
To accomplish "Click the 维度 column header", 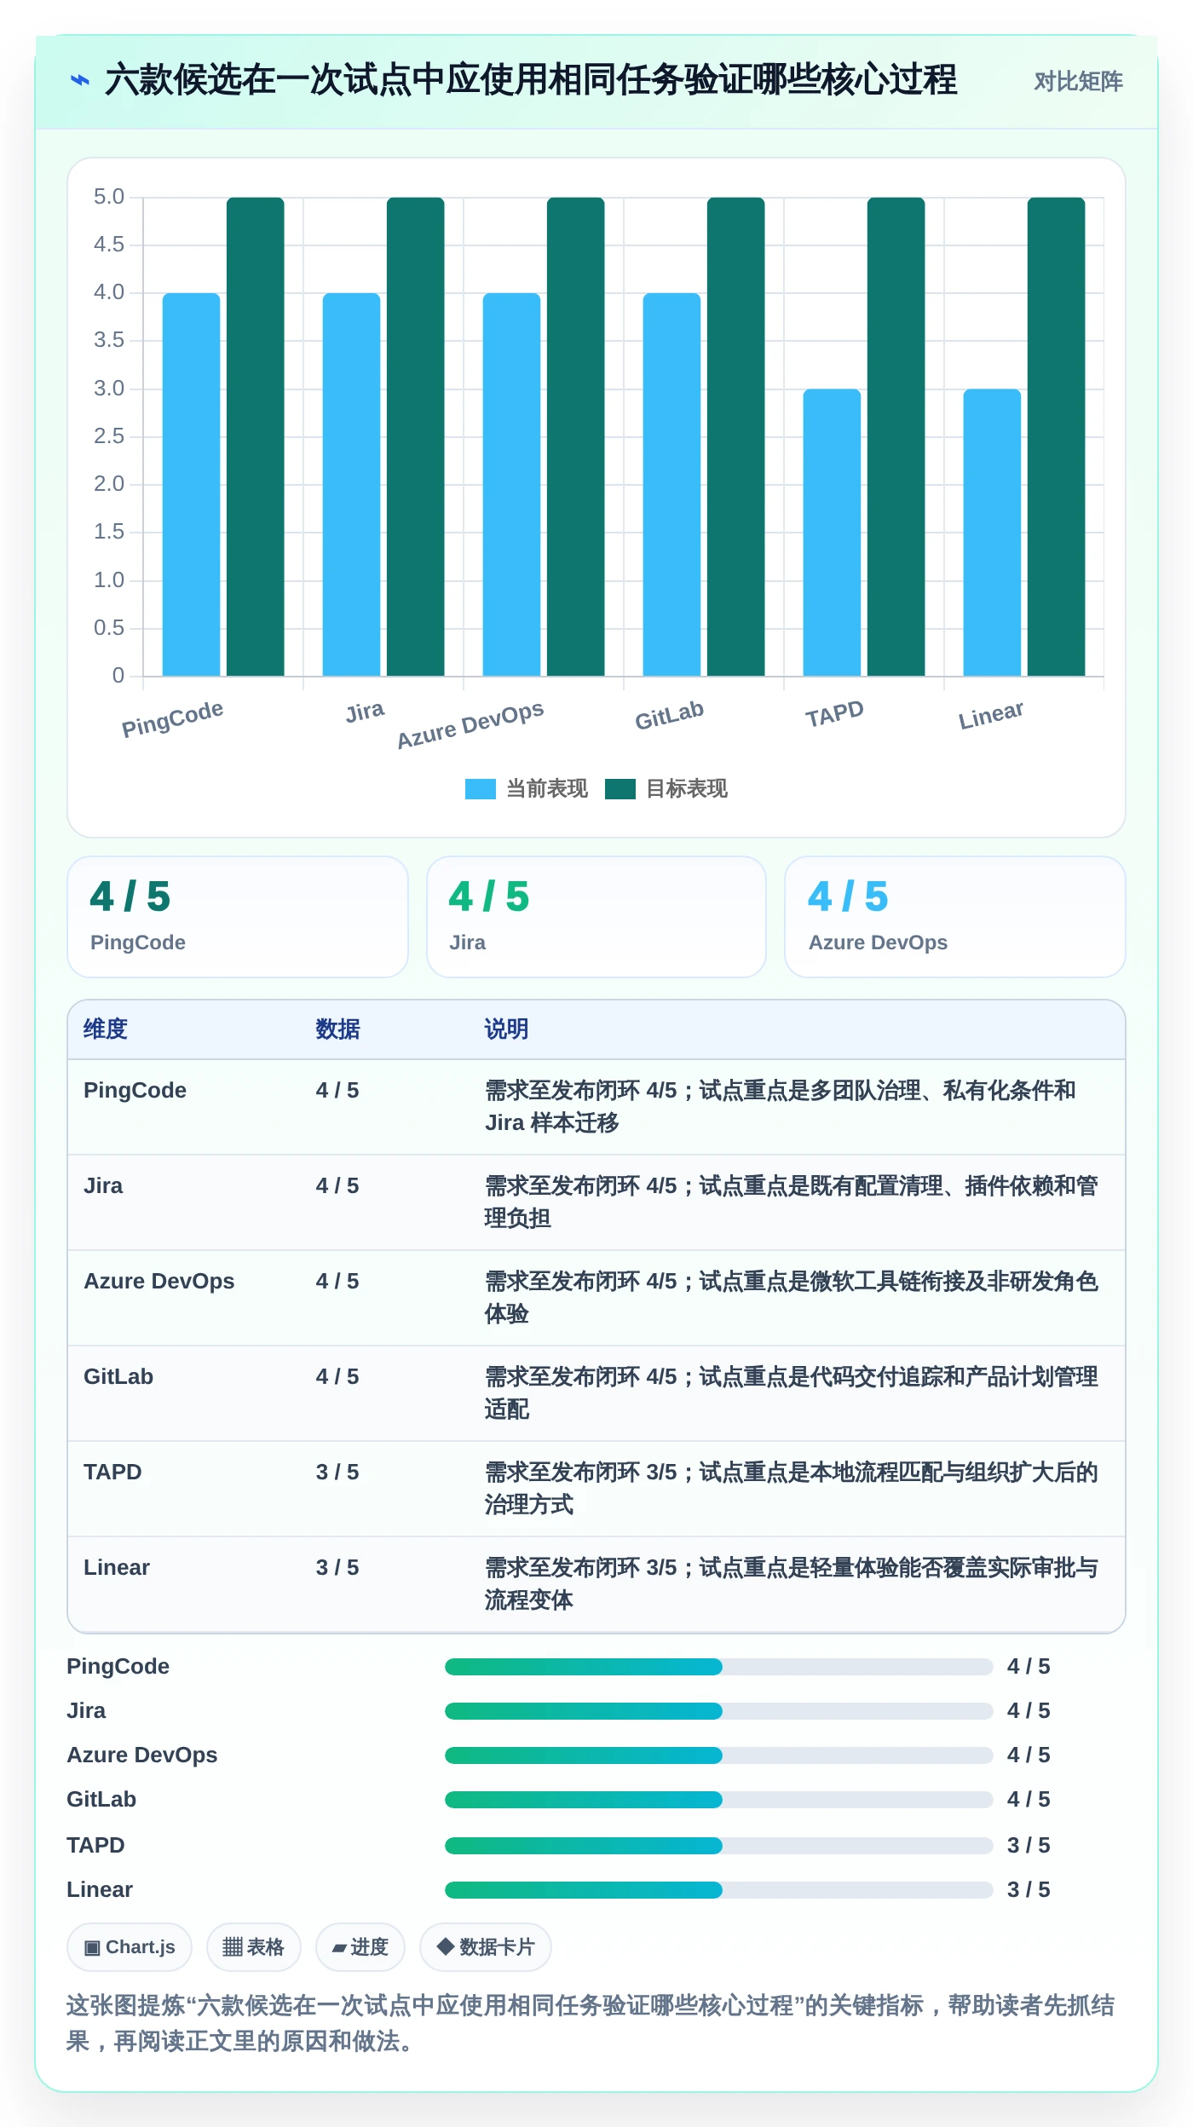I will (x=106, y=1029).
